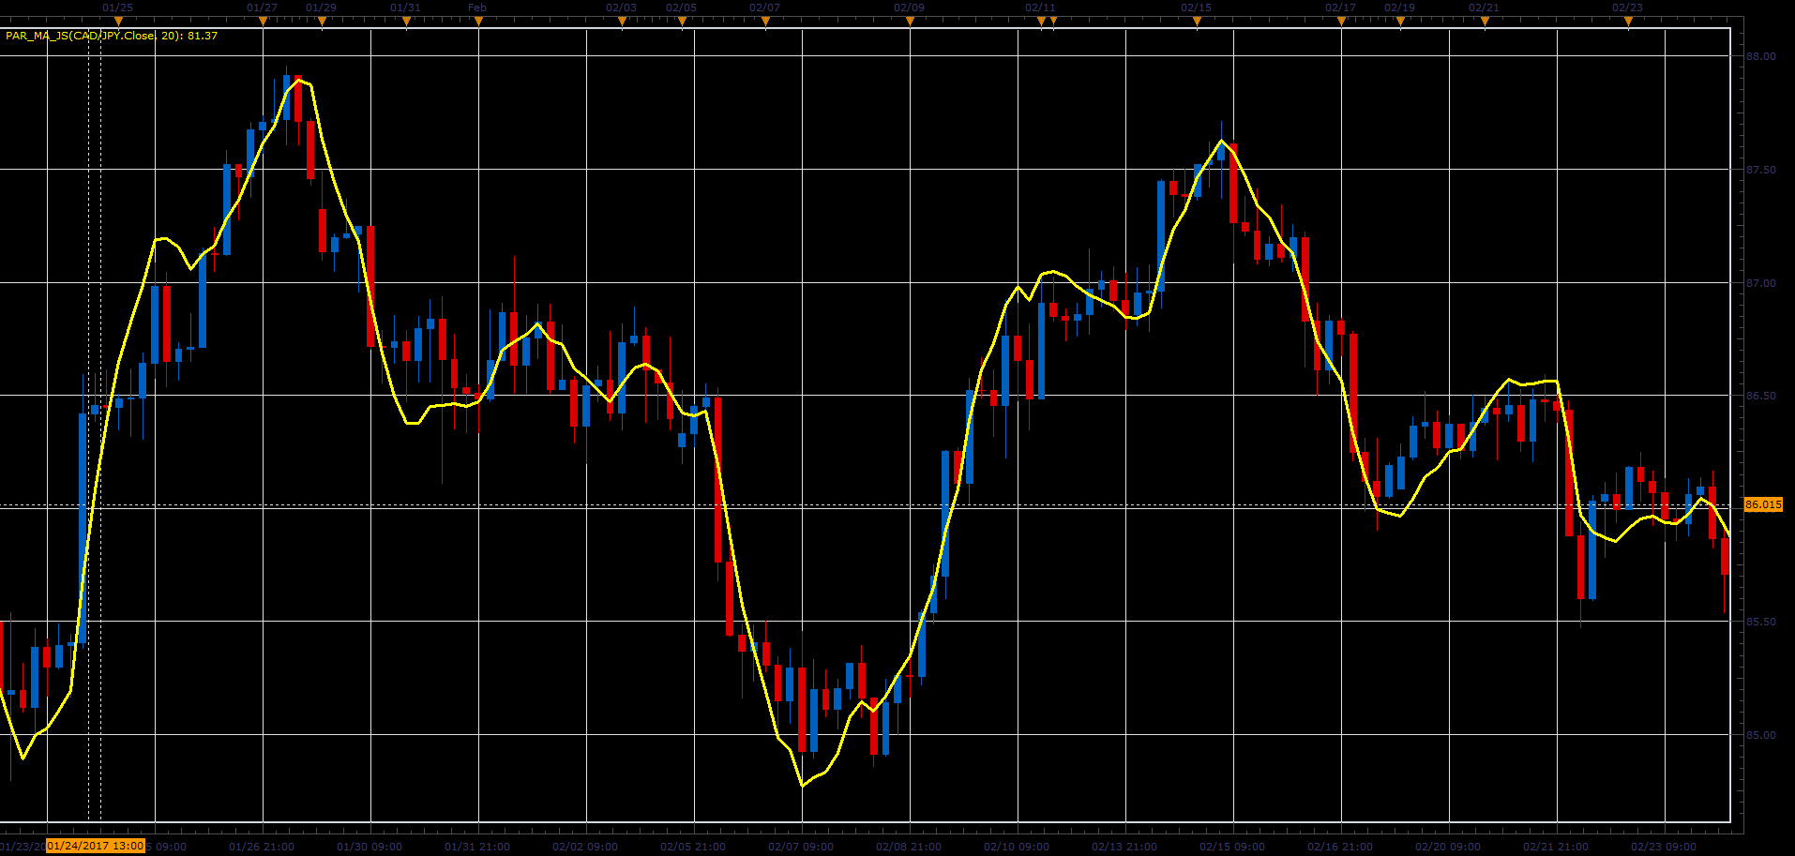The width and height of the screenshot is (1795, 856).
Task: Click the 02/16 21:00 time axis label
Action: pos(1340,847)
